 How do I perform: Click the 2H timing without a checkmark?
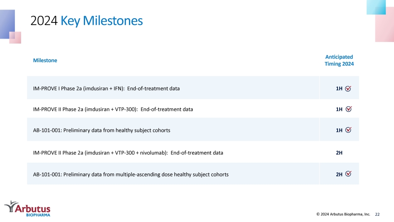click(x=339, y=153)
